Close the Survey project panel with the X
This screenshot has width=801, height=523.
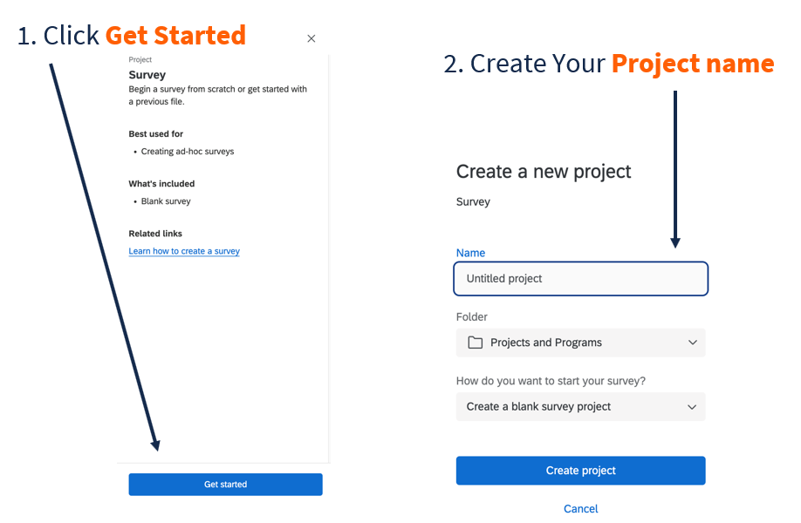point(311,38)
